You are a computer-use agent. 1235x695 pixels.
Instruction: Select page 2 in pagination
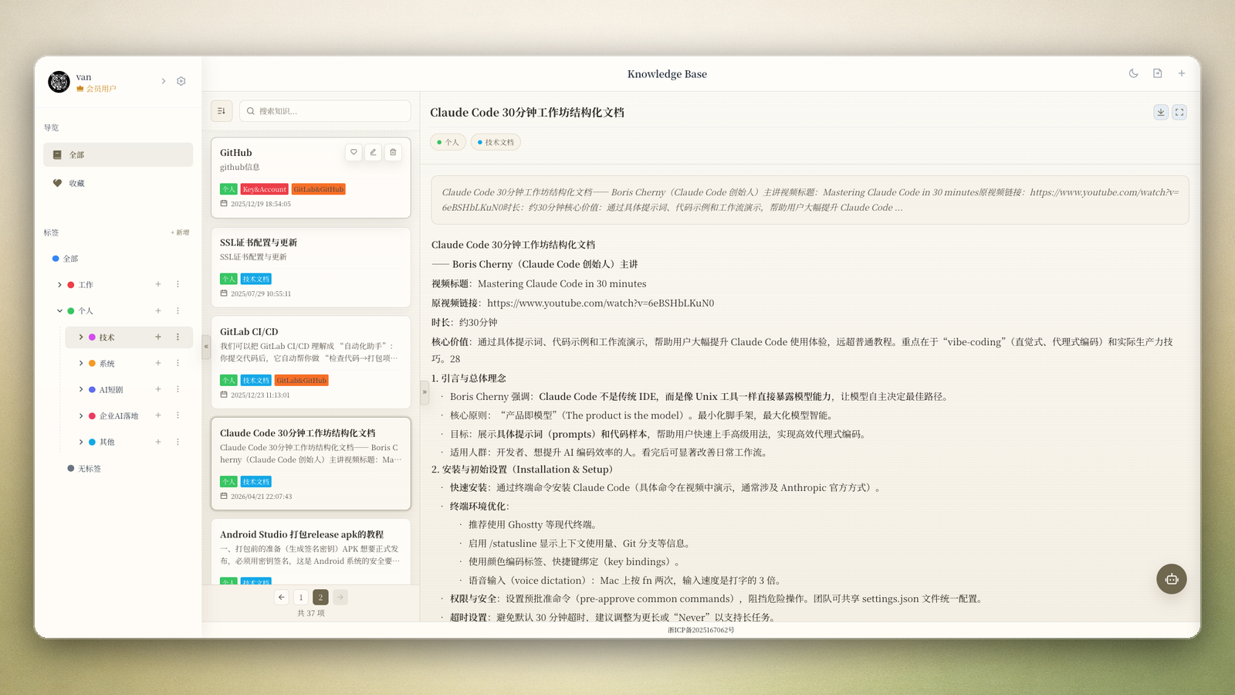tap(321, 597)
